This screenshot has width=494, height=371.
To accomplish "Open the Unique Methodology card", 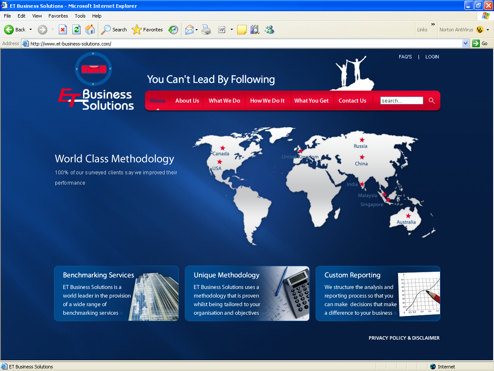I will 247,293.
